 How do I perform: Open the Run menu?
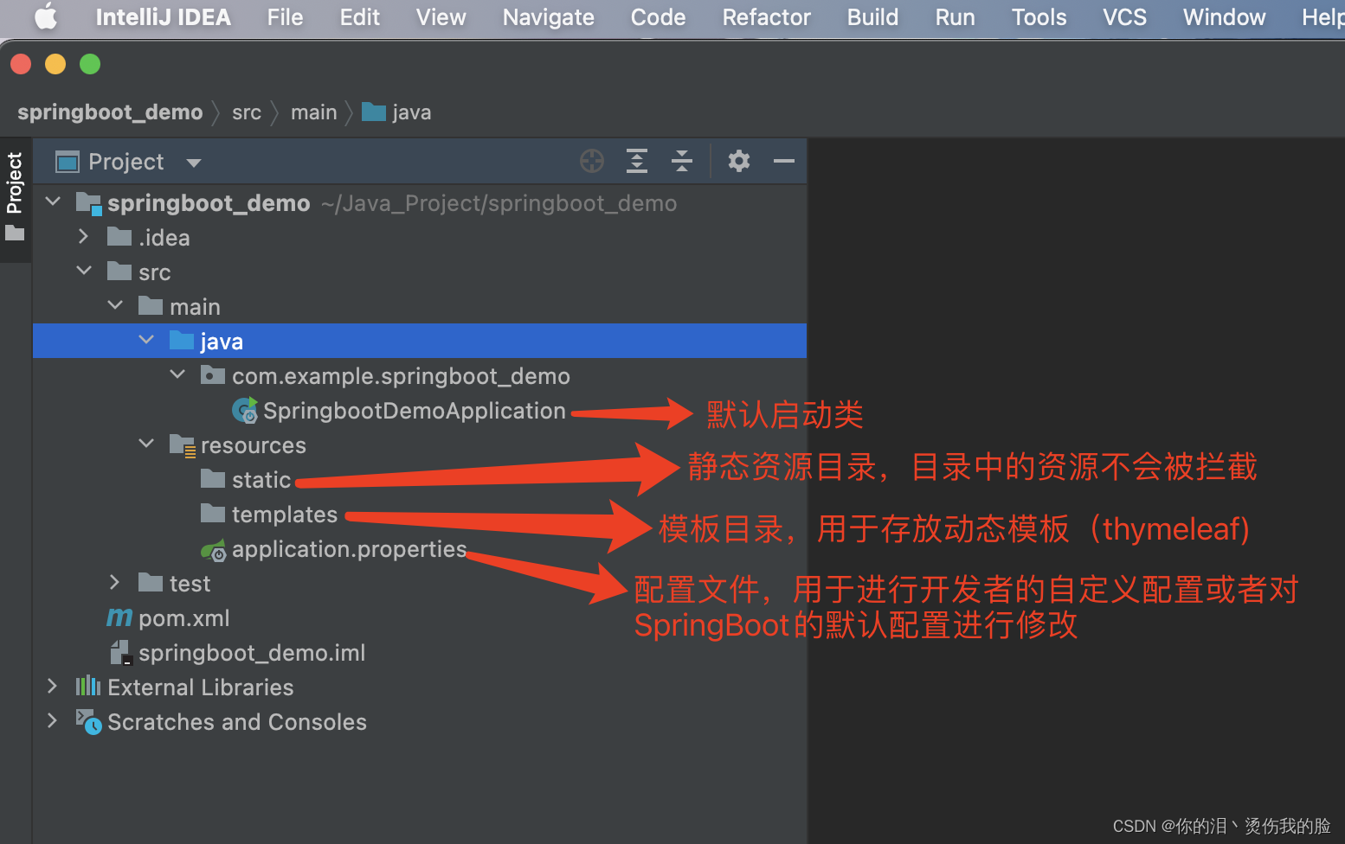[955, 17]
